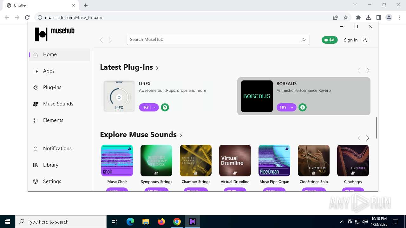This screenshot has width=406, height=228.
Task: Click the Sign In link
Action: tap(351, 40)
